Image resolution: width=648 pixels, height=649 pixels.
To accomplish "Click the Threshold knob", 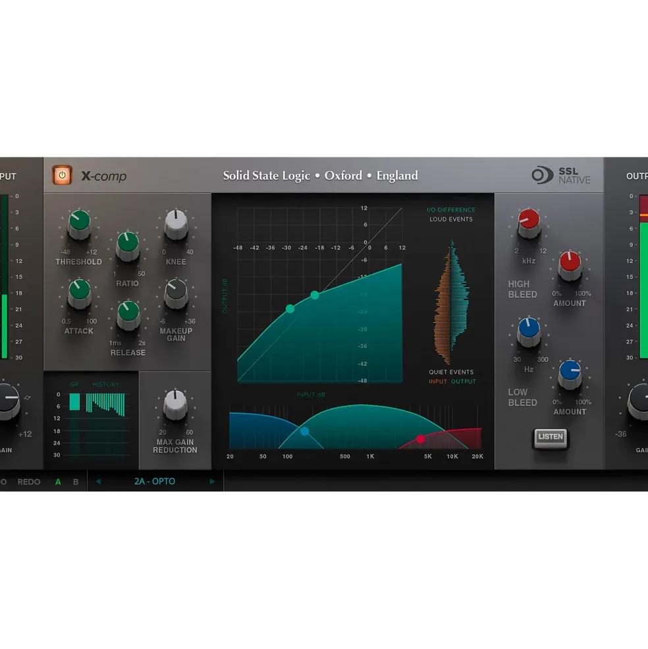I will coord(79,224).
